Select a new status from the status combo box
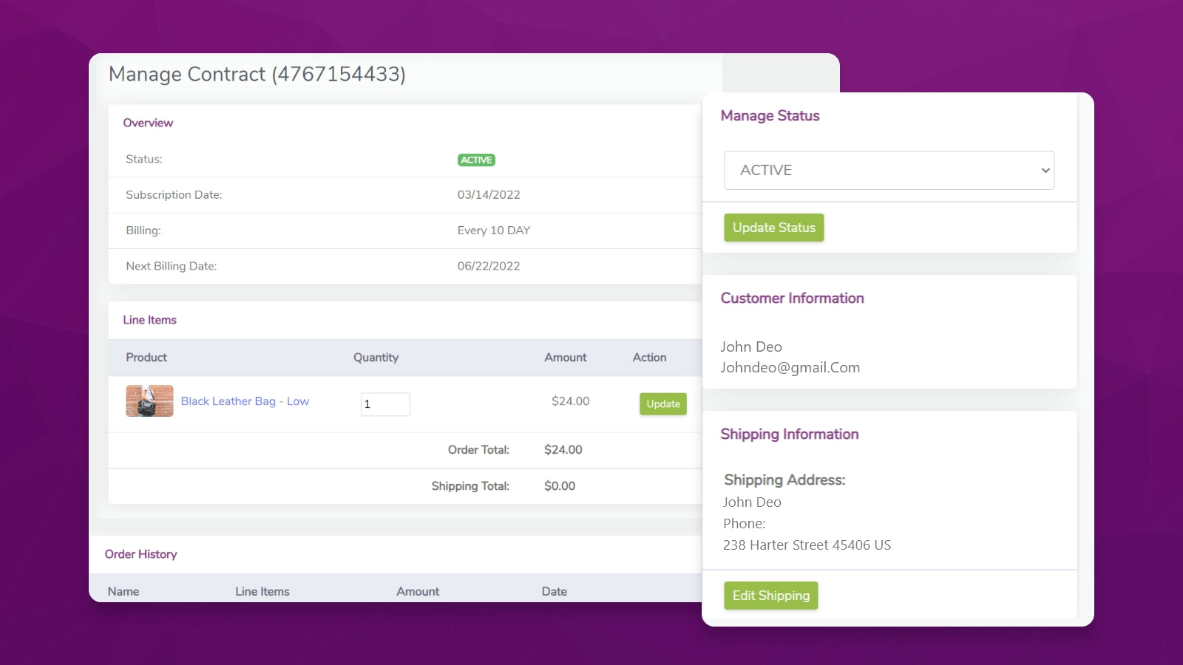1183x665 pixels. click(x=888, y=170)
